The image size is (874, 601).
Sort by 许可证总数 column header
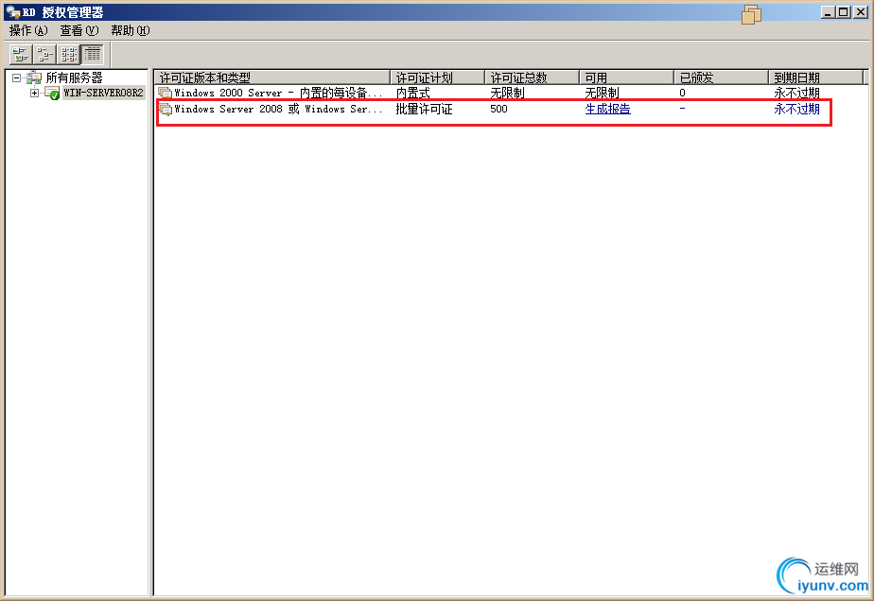533,77
